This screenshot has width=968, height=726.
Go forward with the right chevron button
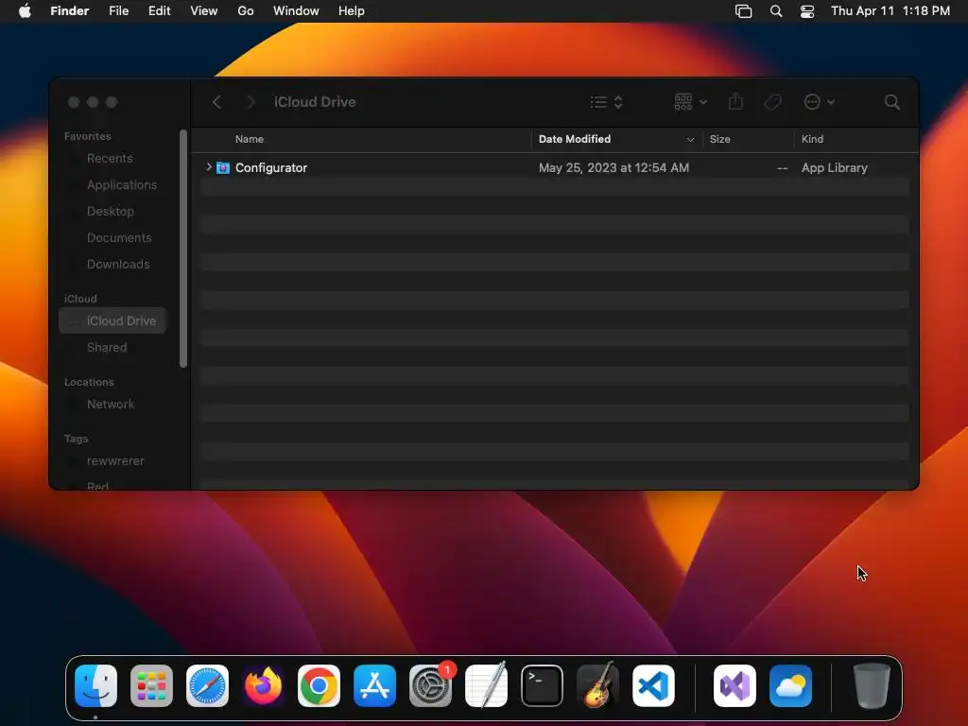pos(251,102)
